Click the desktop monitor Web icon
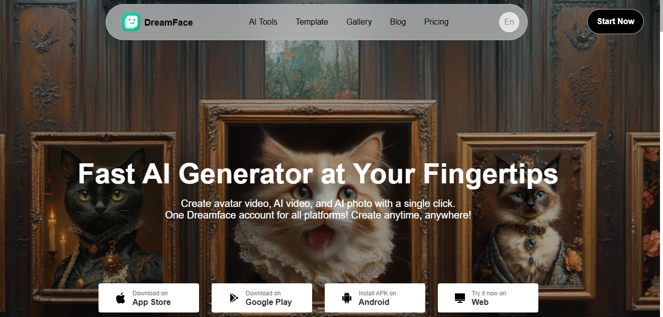The height and width of the screenshot is (317, 663). 460,298
